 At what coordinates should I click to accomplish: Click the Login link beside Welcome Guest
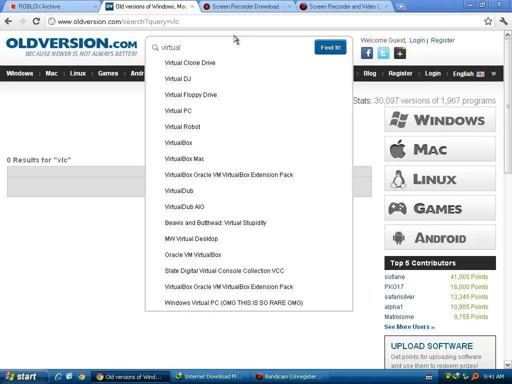pyautogui.click(x=417, y=40)
